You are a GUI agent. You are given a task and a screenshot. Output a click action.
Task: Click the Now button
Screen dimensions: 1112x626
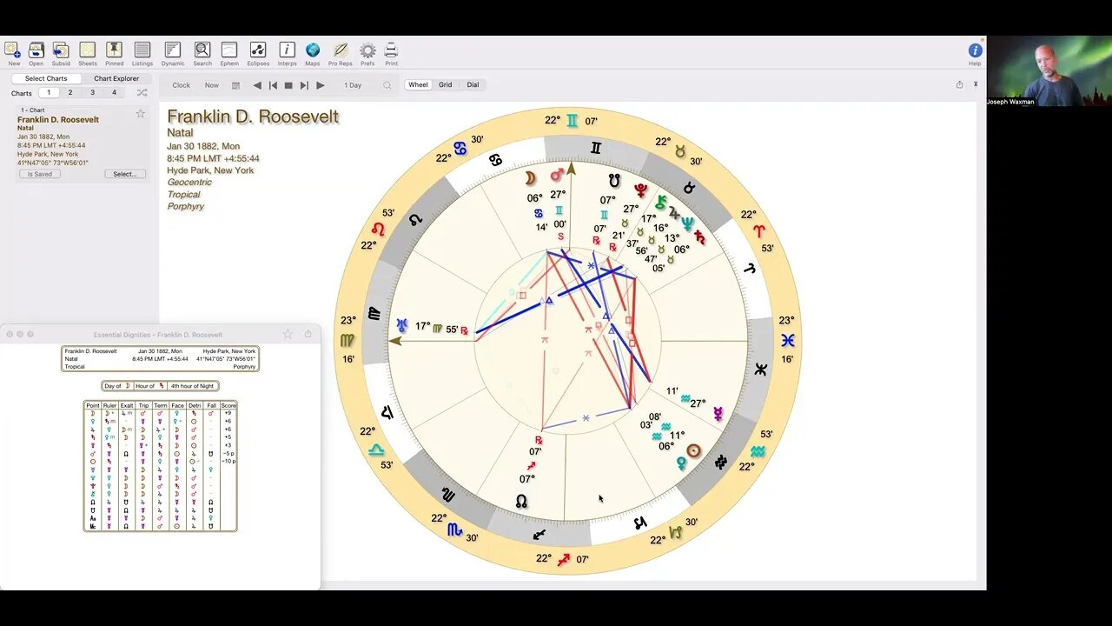pos(212,85)
